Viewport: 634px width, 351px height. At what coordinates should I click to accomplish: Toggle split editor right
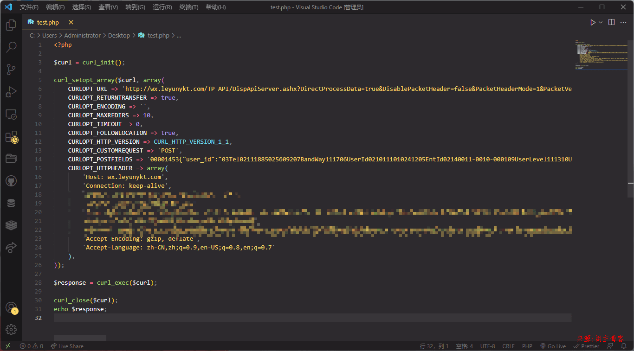(612, 22)
